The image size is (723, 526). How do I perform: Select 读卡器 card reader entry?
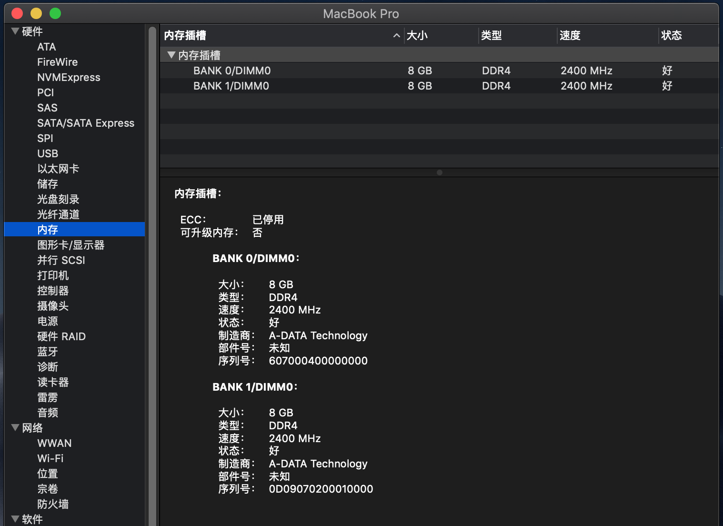point(53,382)
